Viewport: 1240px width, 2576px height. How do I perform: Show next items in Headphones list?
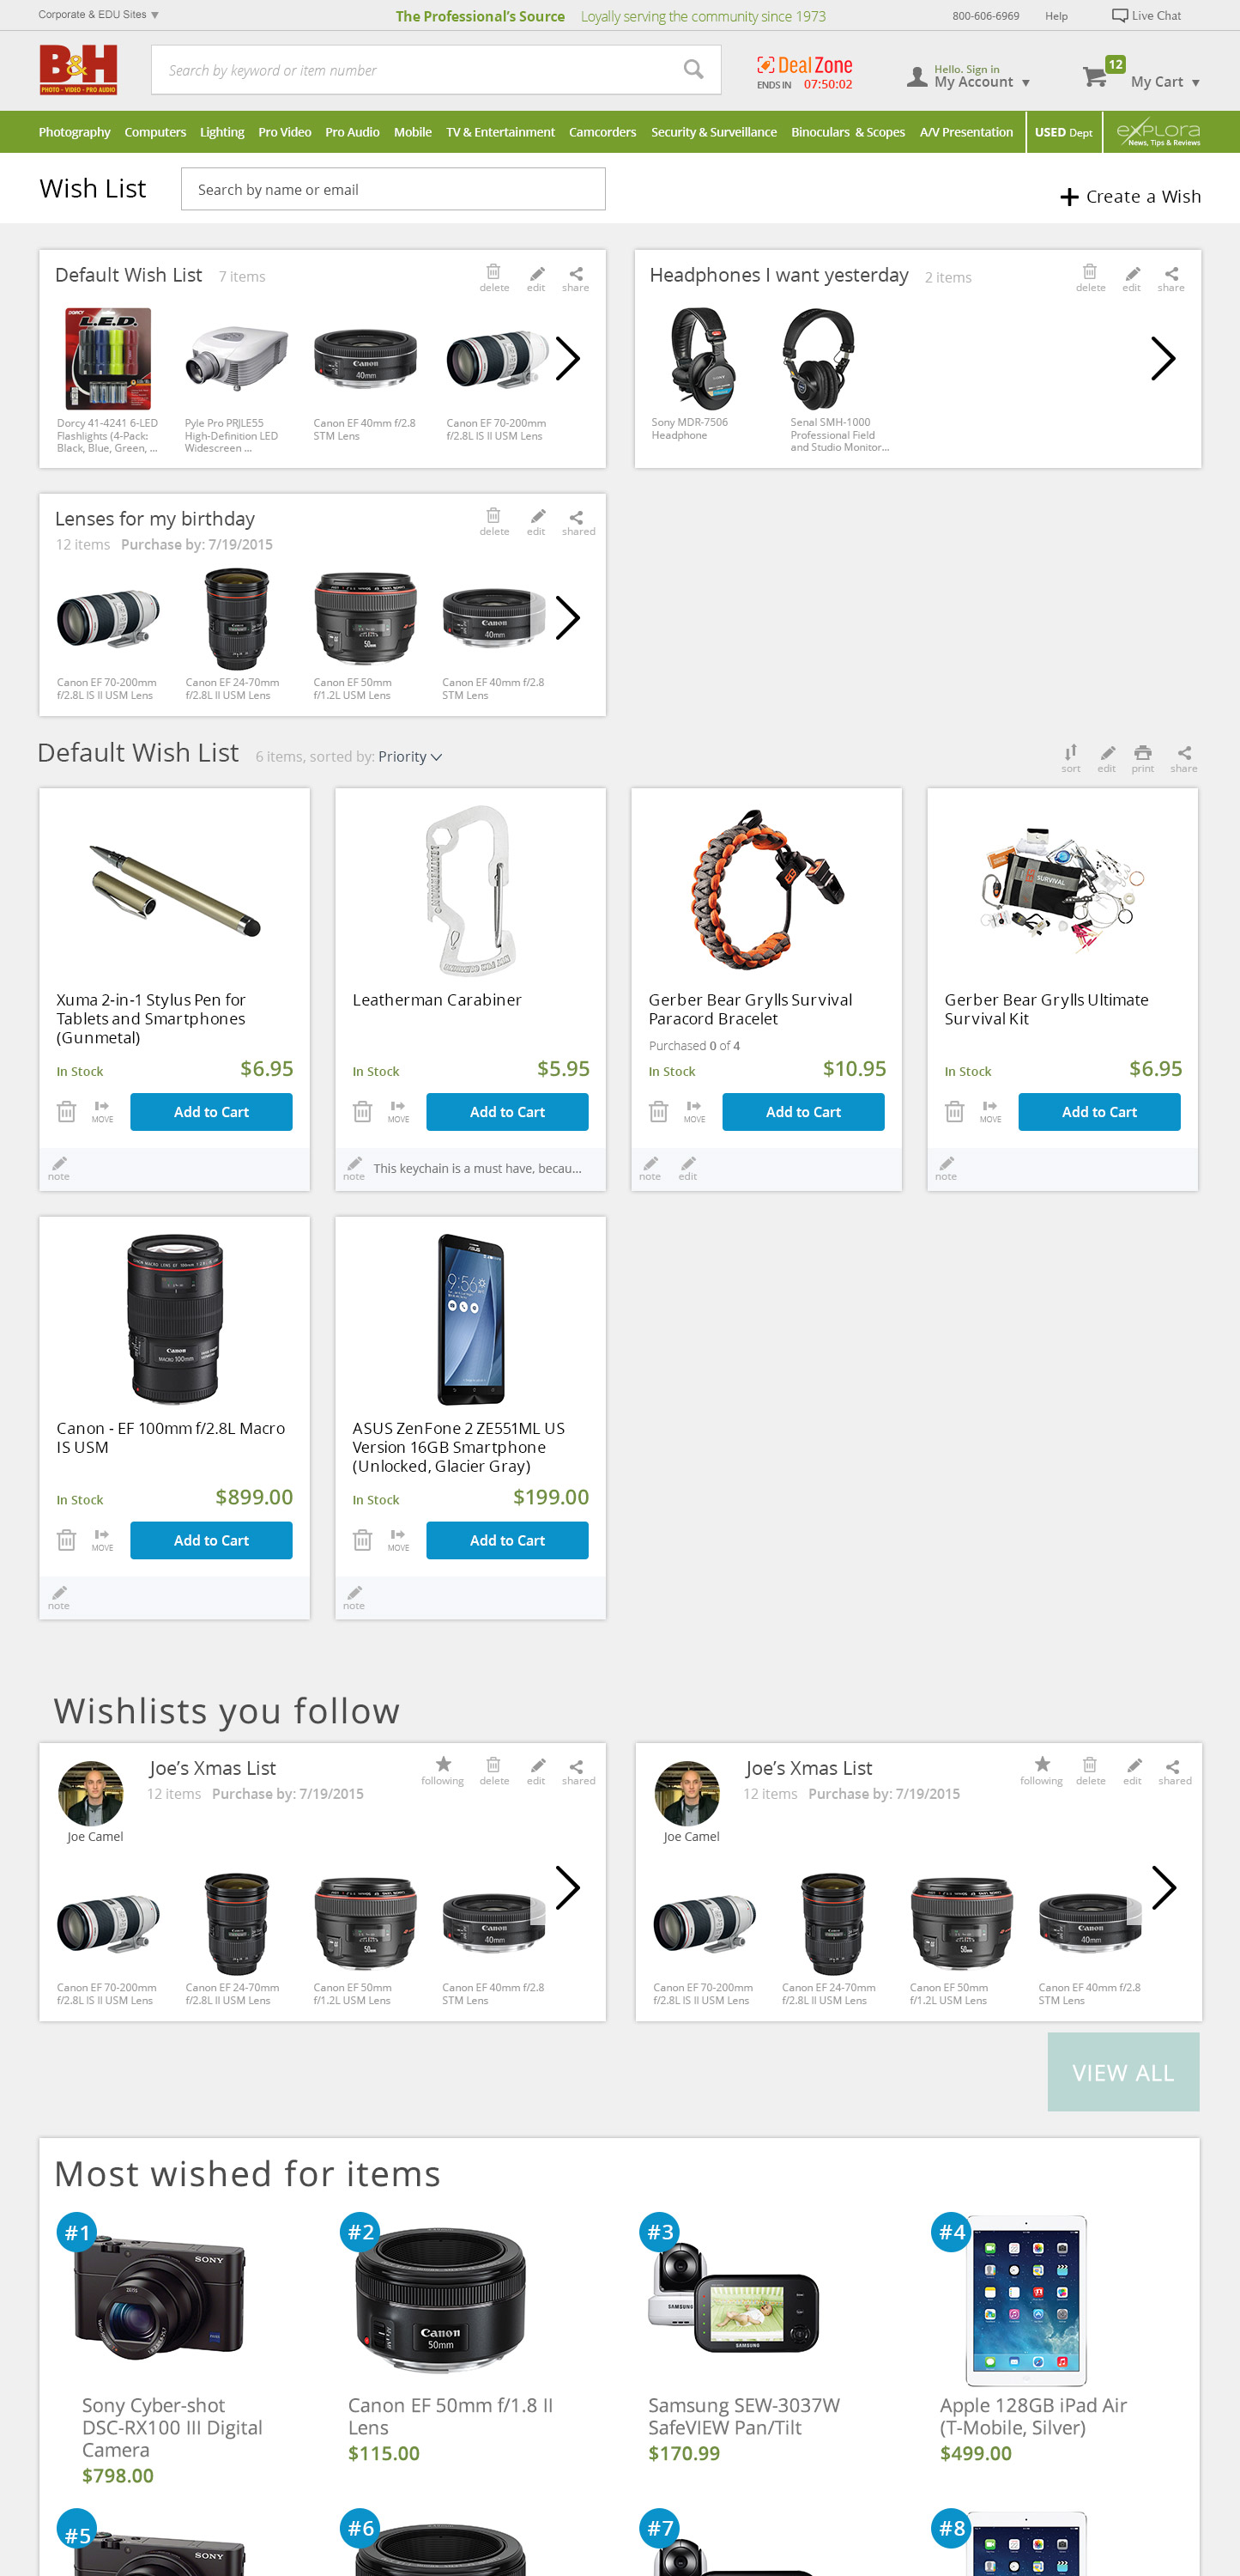coord(1162,358)
